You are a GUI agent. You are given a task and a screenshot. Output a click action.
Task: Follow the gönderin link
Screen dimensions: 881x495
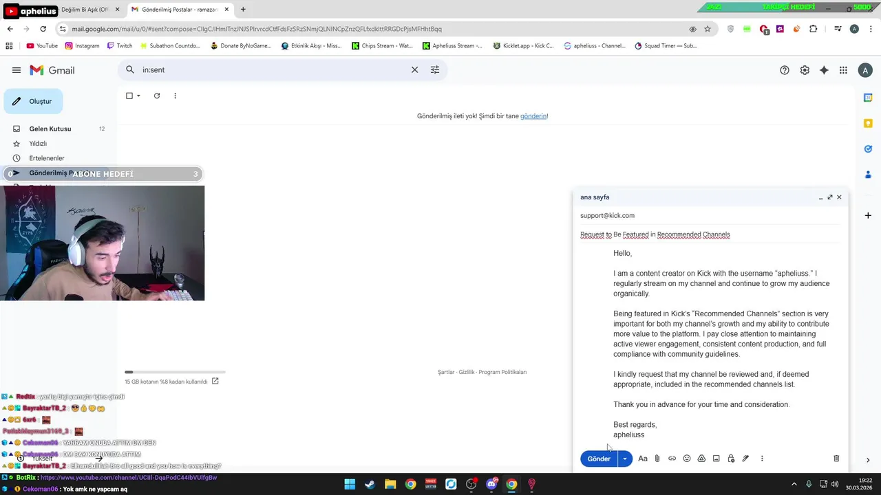pos(533,116)
